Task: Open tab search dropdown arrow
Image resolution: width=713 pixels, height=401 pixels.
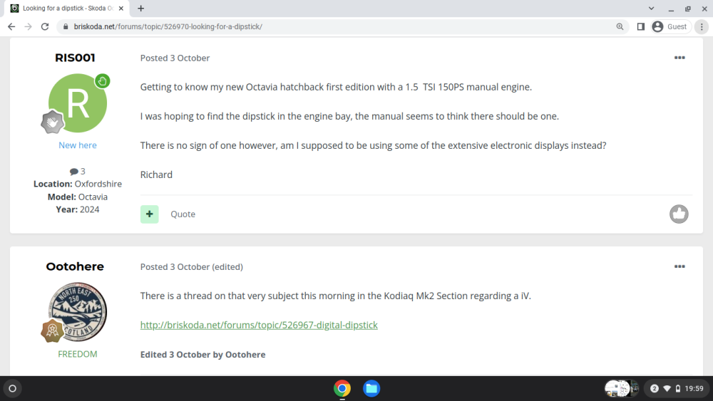Action: pos(651,8)
